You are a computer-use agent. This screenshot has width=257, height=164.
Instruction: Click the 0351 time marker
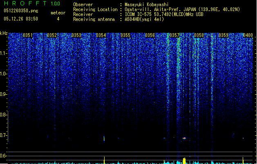27,35
